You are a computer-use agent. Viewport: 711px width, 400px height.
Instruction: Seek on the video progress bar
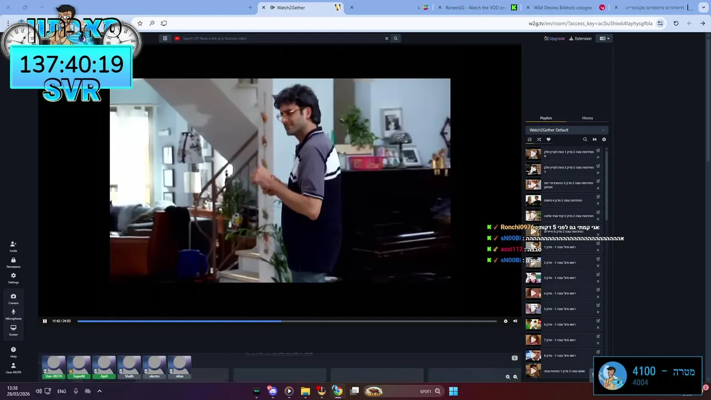pyautogui.click(x=287, y=321)
